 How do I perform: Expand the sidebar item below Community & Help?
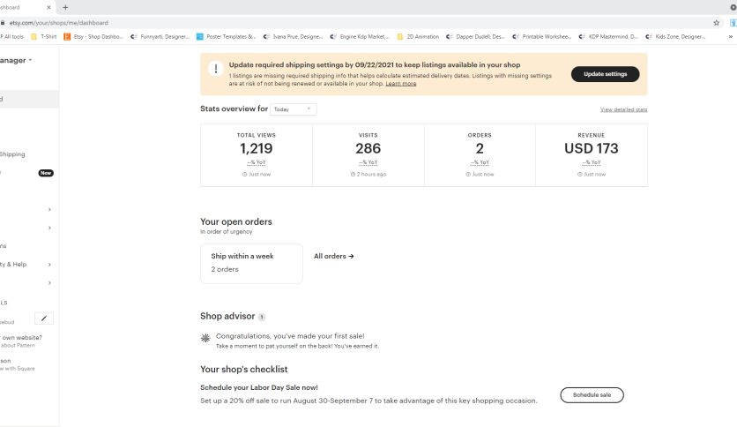coord(49,283)
